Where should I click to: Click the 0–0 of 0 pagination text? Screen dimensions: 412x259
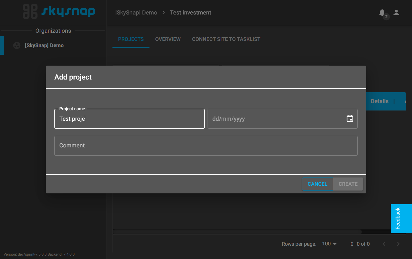point(360,244)
